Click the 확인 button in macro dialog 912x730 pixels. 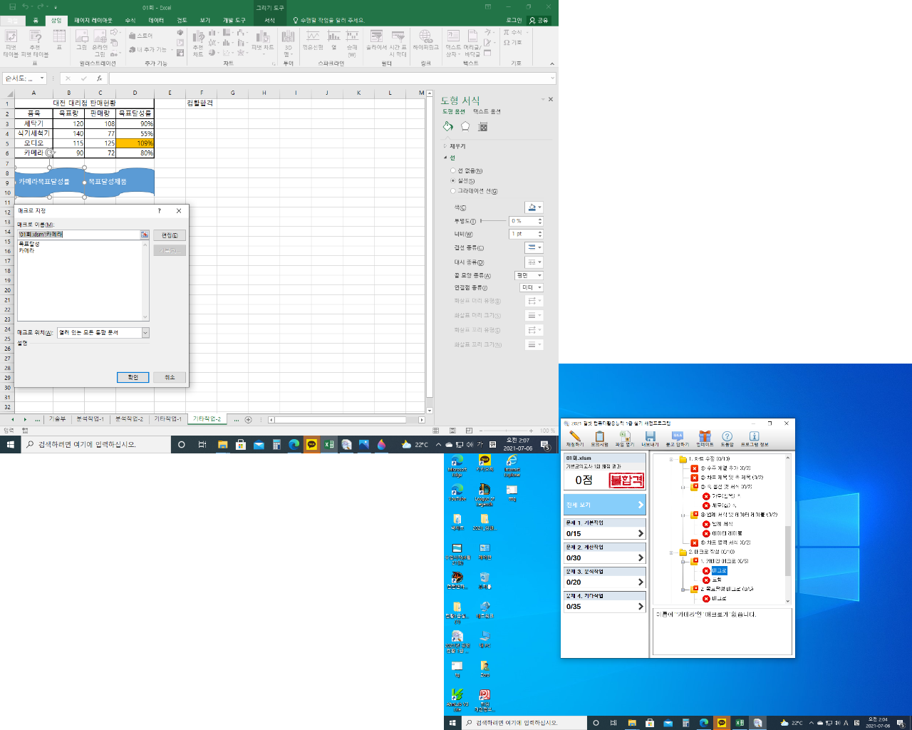coord(133,377)
